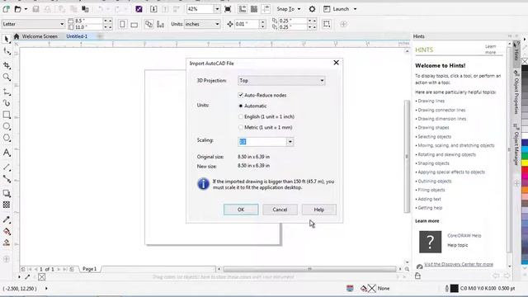Select the Parallel Dimension tool

pos(7,167)
